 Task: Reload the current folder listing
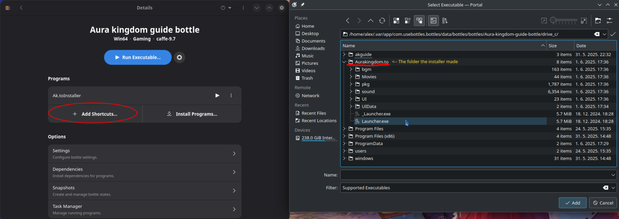pyautogui.click(x=382, y=21)
